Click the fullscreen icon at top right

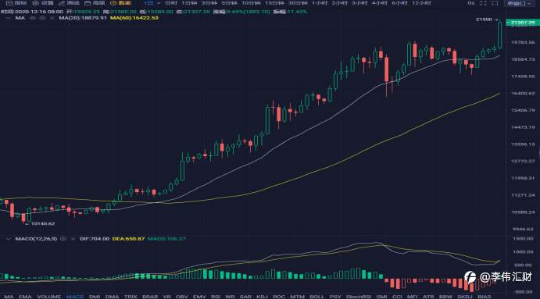click(x=483, y=3)
